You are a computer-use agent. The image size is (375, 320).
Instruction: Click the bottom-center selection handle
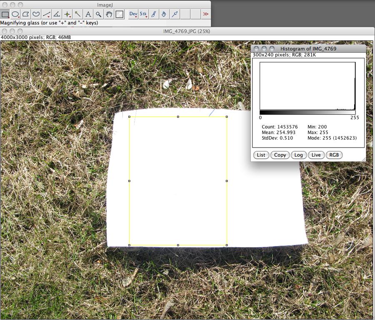pos(178,245)
